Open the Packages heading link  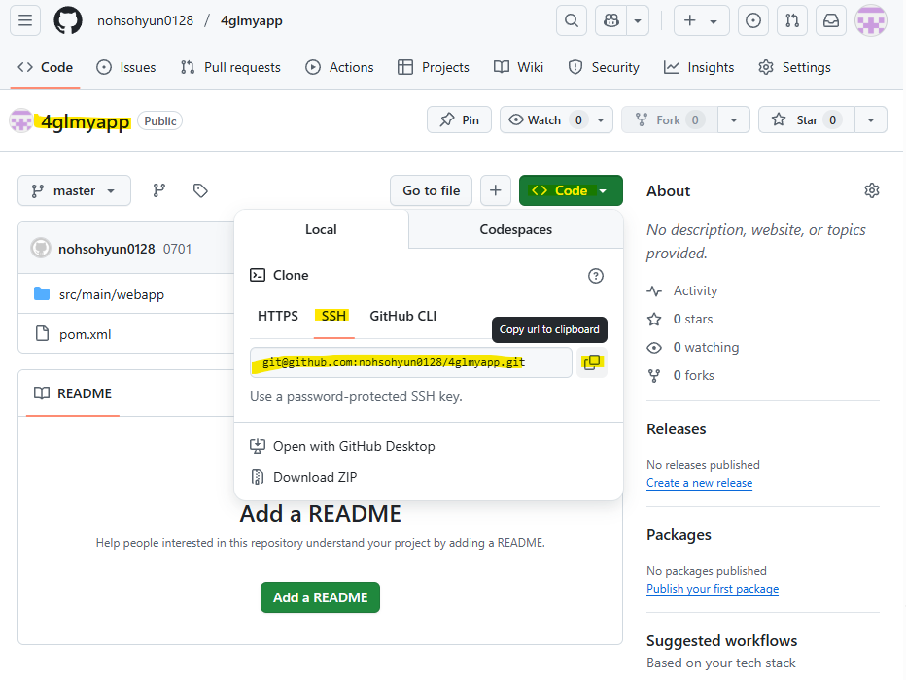pyautogui.click(x=679, y=535)
